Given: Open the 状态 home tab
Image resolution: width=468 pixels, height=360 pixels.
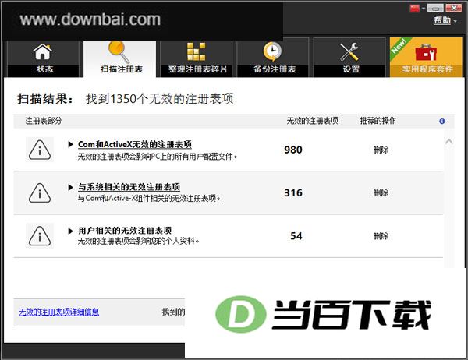Looking at the screenshot, I should point(43,59).
